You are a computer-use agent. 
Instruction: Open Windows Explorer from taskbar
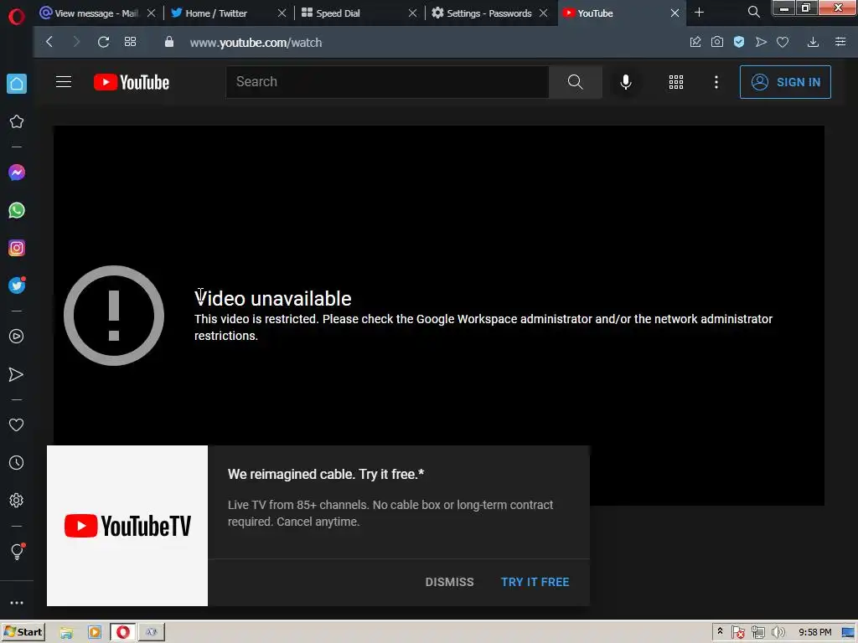(x=66, y=632)
